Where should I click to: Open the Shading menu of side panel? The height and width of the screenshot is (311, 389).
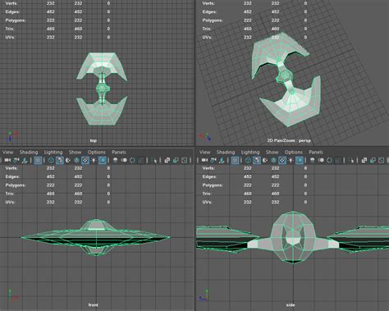tap(226, 152)
